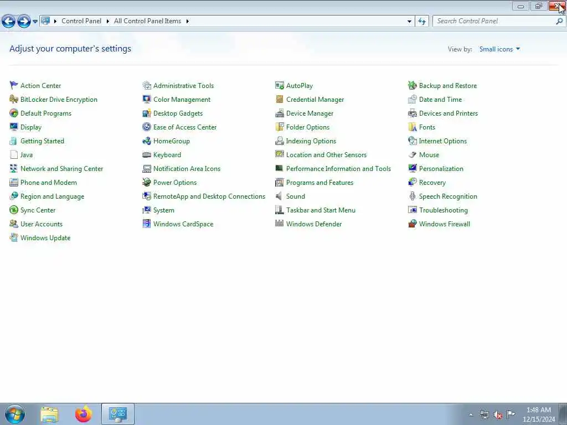Click the Date and Time icon
Viewport: 567px width, 425px height.
(412, 99)
